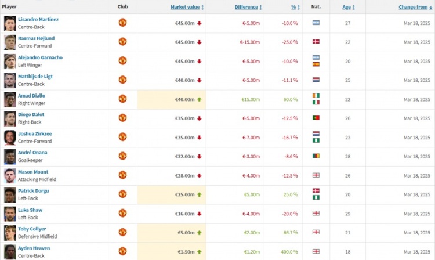Screen dimensions: 435x260
Task: Sort table by Difference column
Action: coord(247,7)
